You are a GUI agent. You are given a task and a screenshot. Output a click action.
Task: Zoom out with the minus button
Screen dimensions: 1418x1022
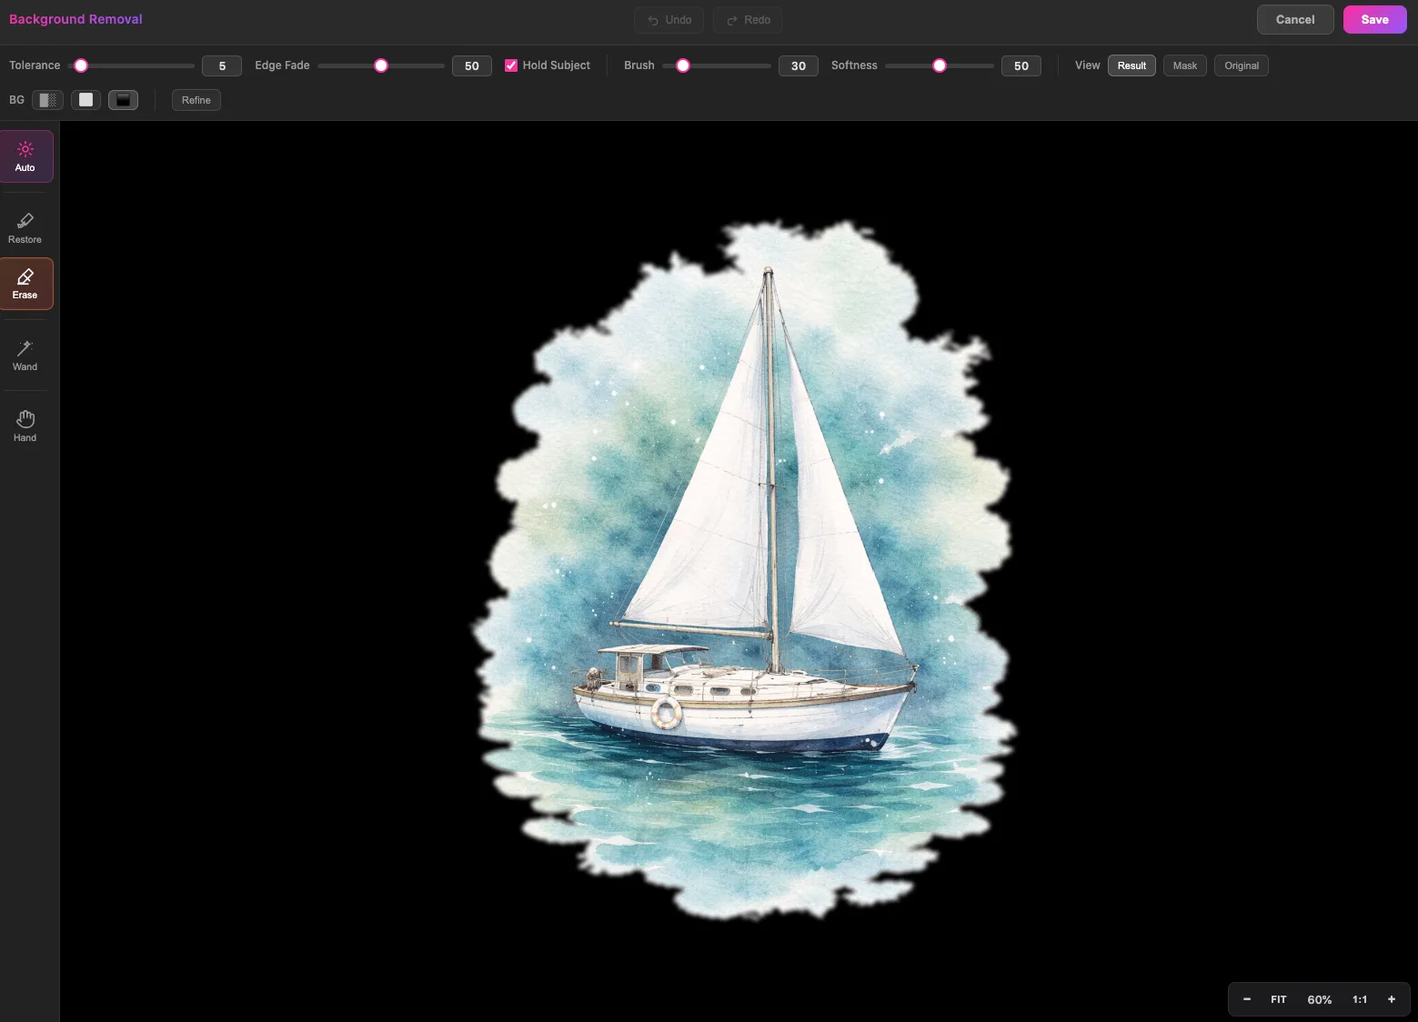coord(1247,999)
